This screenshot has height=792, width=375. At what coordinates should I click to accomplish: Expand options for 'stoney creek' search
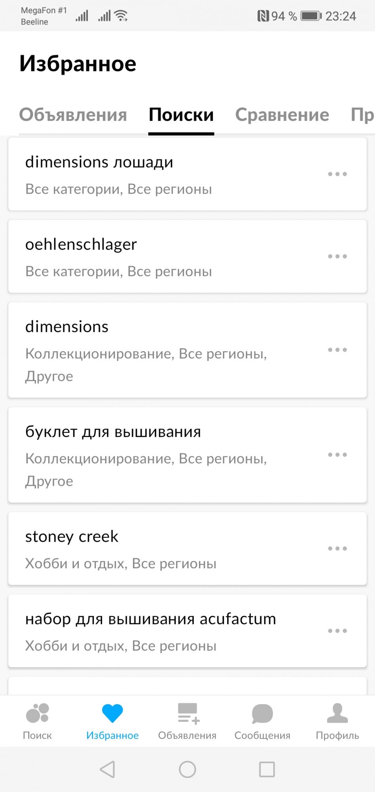click(x=337, y=548)
